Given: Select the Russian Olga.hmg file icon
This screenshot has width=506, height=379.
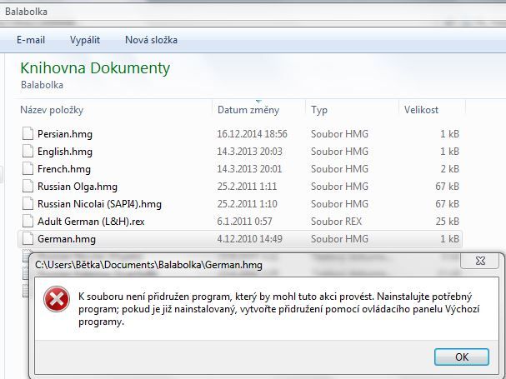Looking at the screenshot, I should click(x=28, y=186).
